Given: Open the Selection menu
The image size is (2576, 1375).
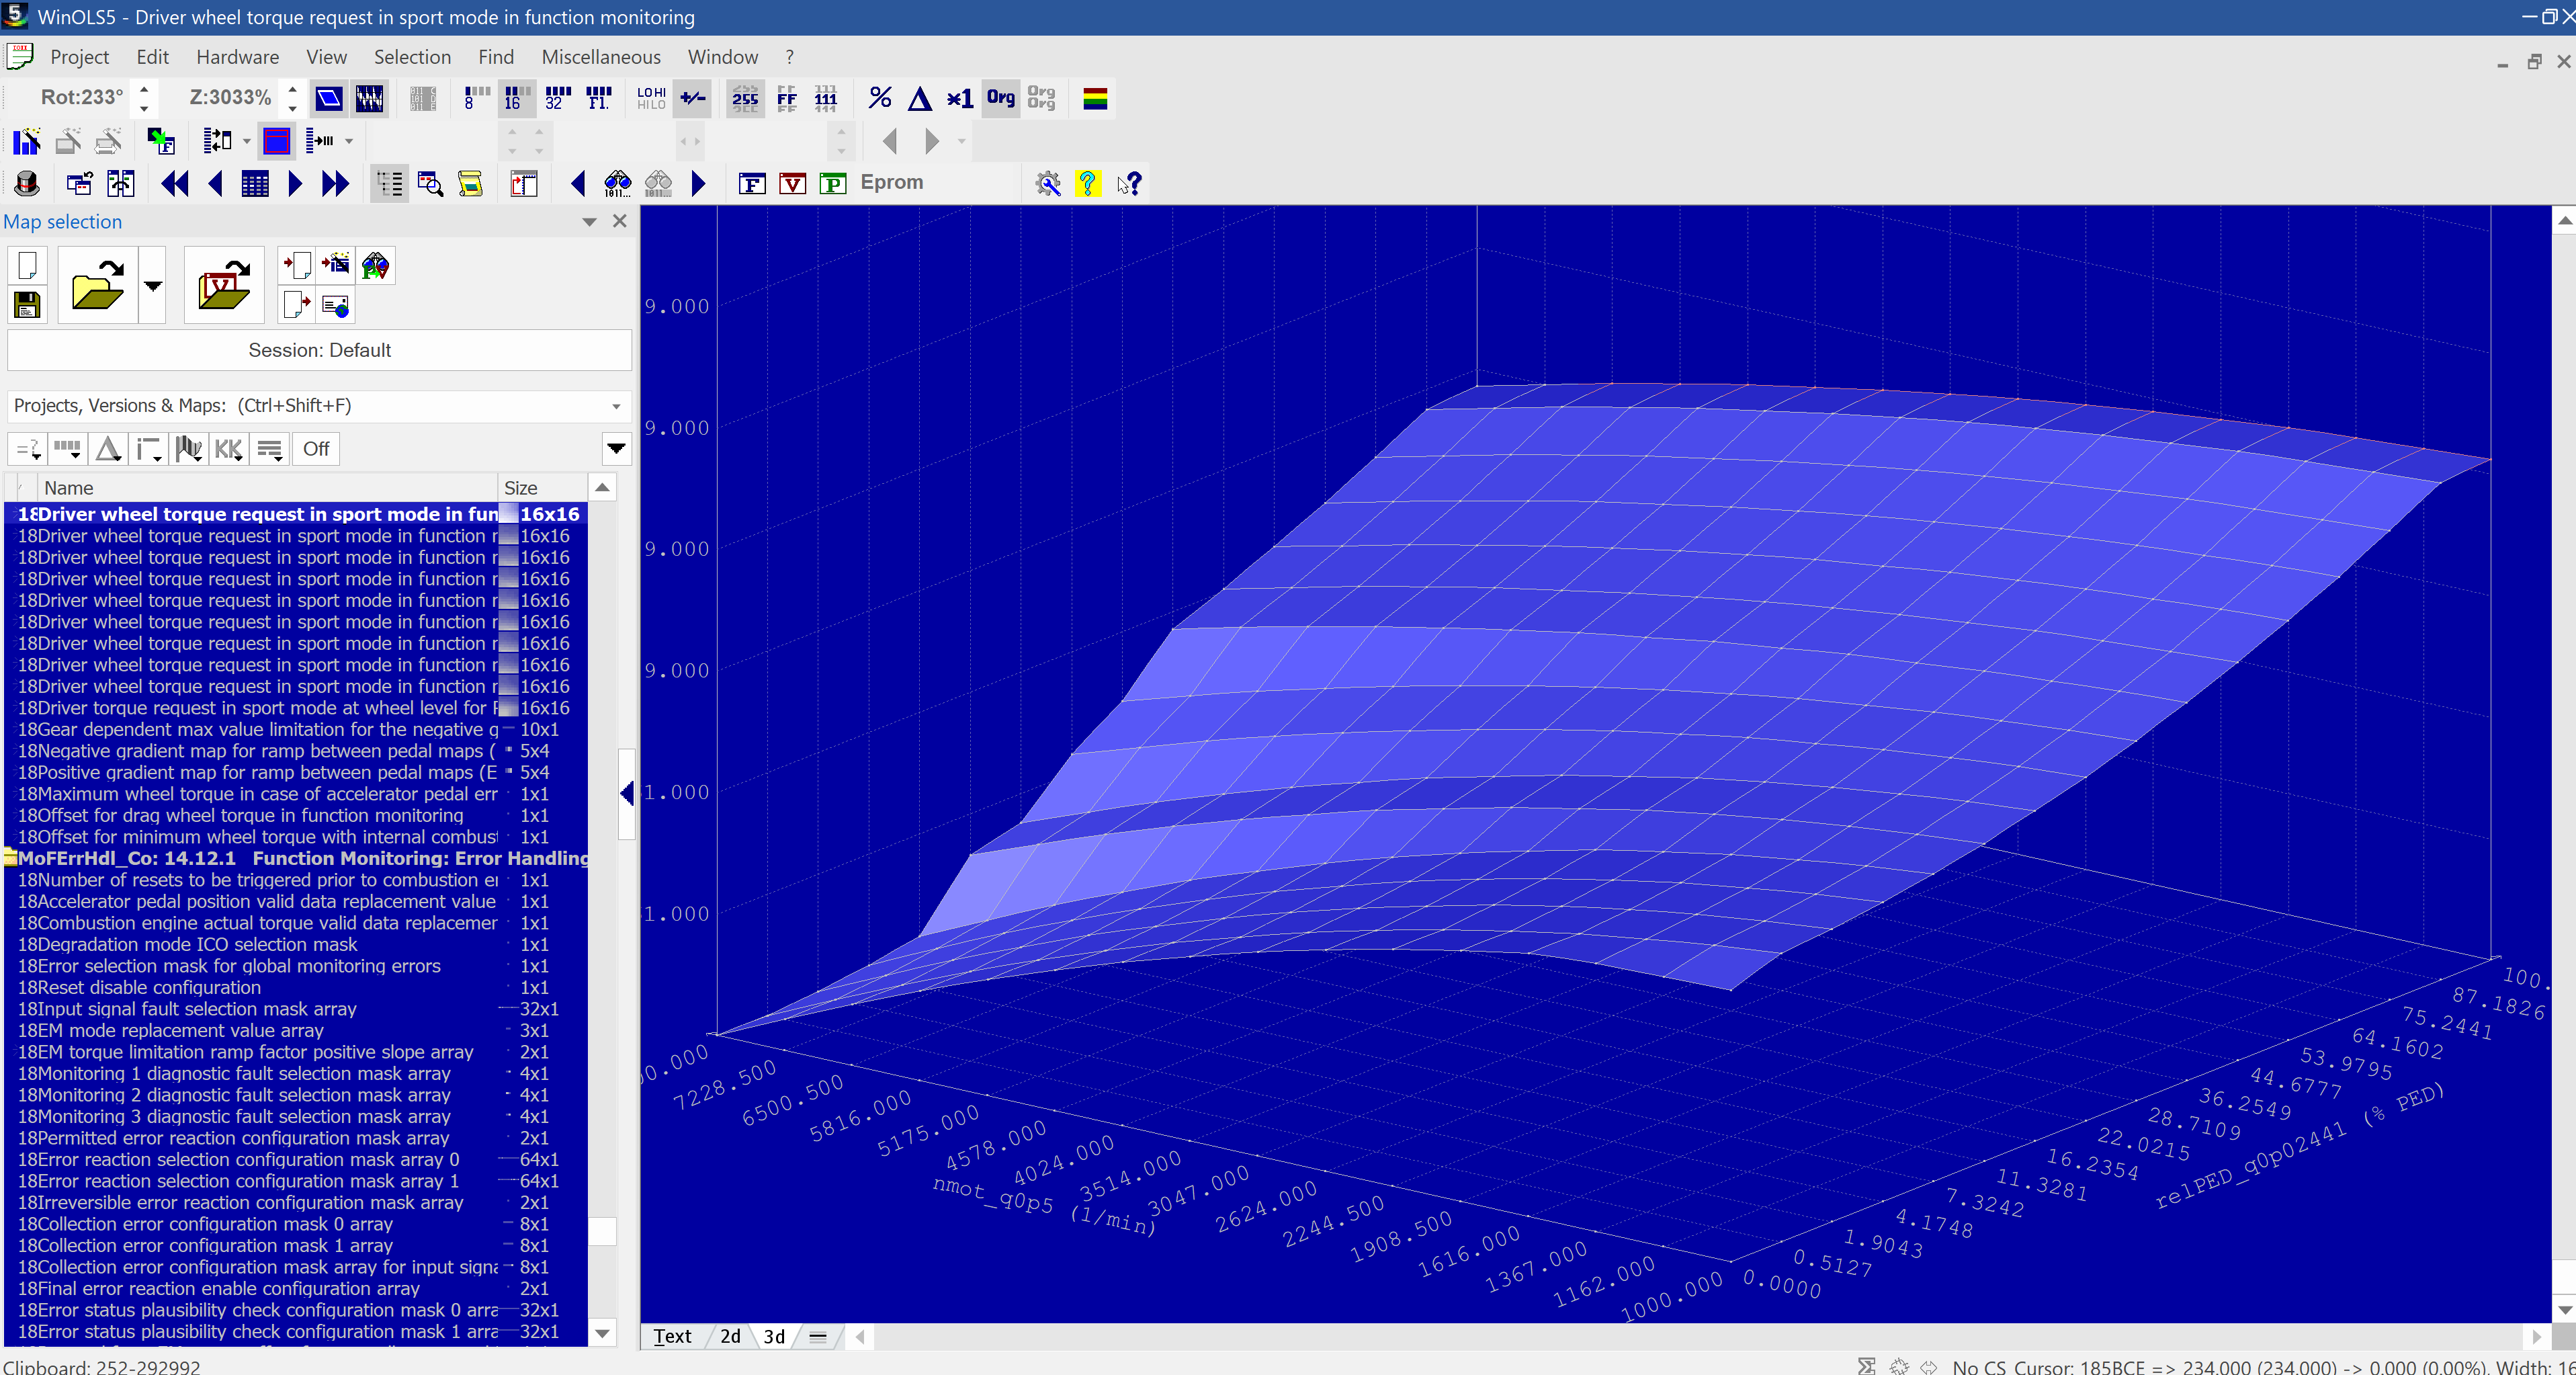Looking at the screenshot, I should (x=412, y=57).
